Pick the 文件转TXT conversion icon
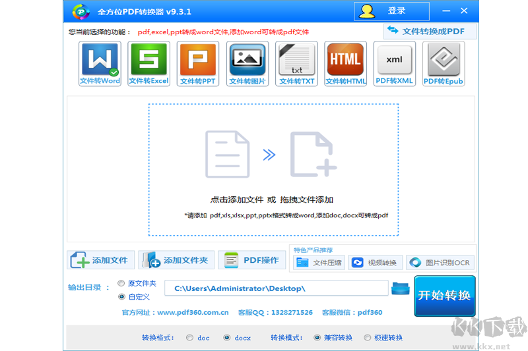 coord(296,64)
